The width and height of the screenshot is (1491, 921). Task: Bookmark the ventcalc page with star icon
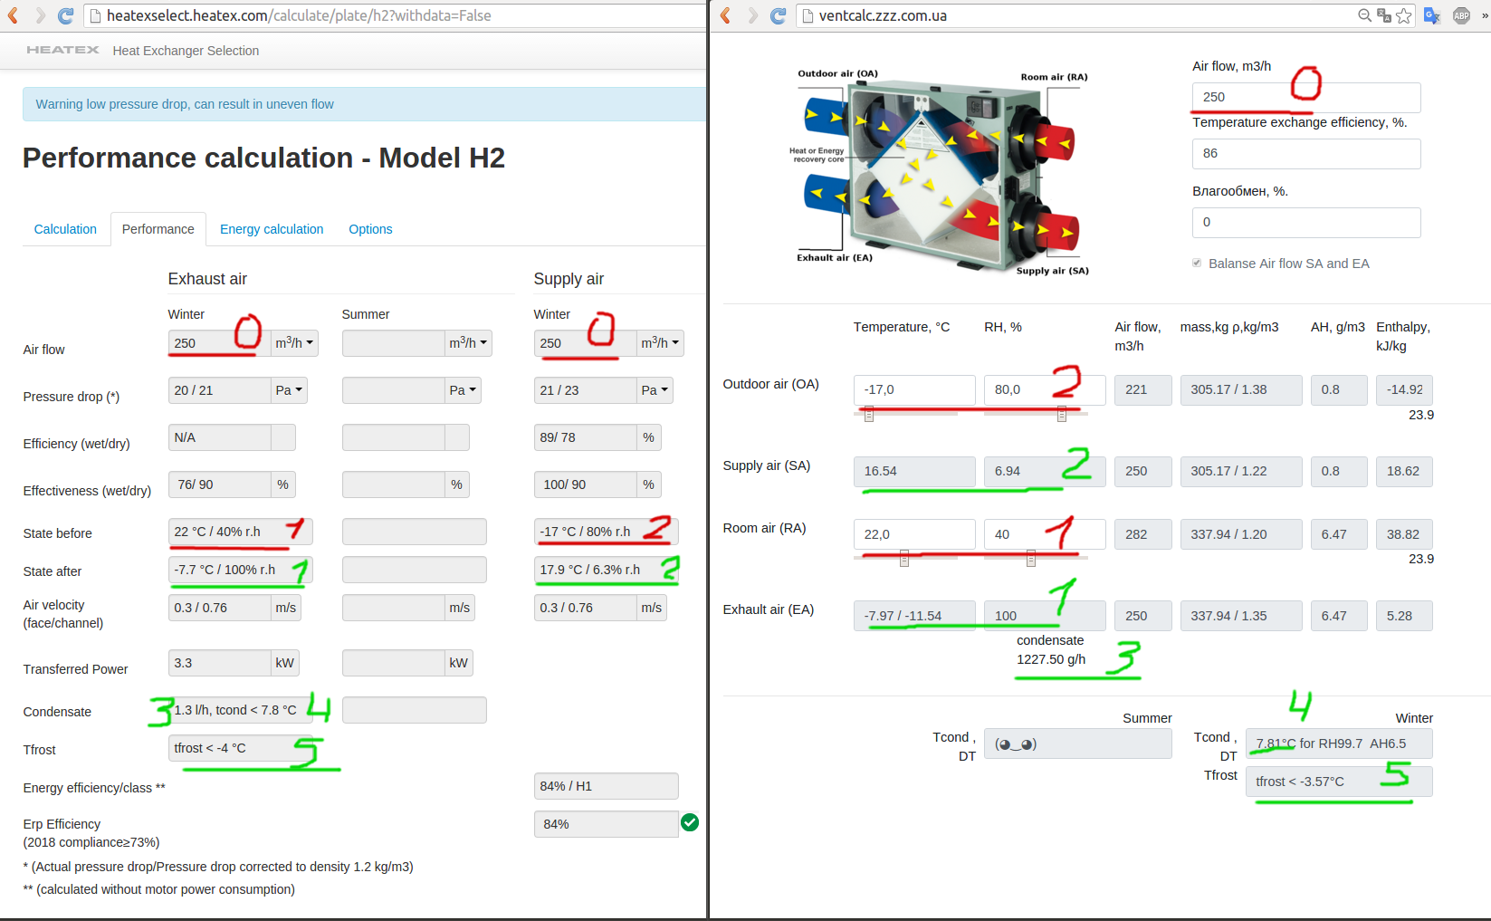pyautogui.click(x=1404, y=15)
